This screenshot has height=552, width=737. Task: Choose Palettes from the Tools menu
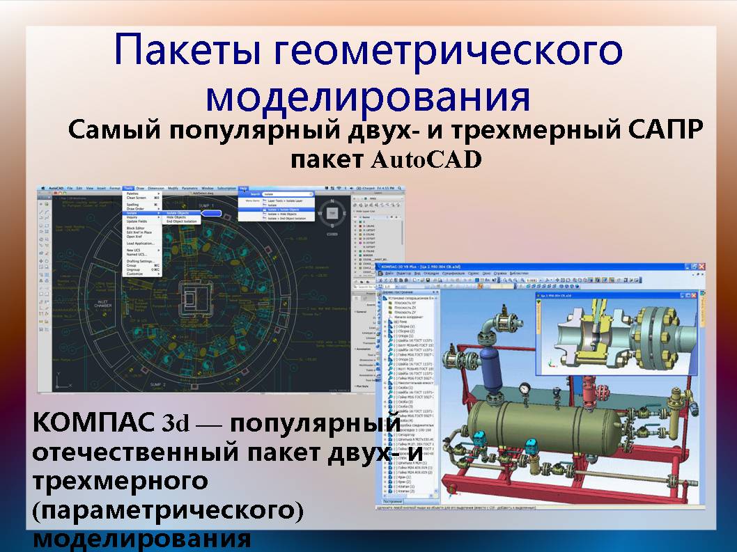coord(142,194)
